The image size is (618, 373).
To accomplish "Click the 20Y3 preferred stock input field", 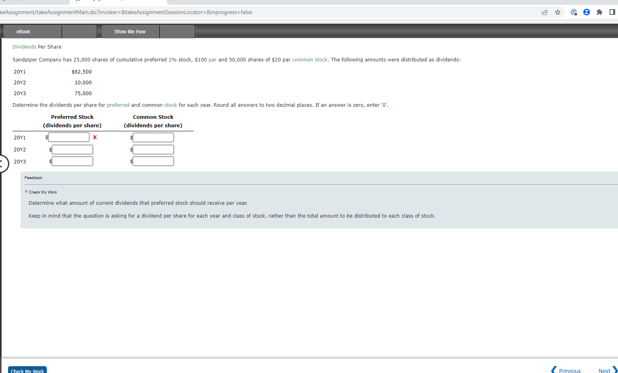I will point(72,161).
